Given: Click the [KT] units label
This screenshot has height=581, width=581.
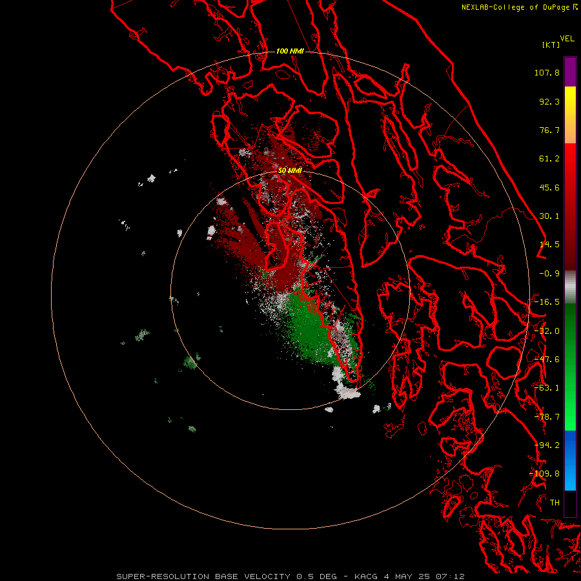Looking at the screenshot, I should pyautogui.click(x=551, y=45).
